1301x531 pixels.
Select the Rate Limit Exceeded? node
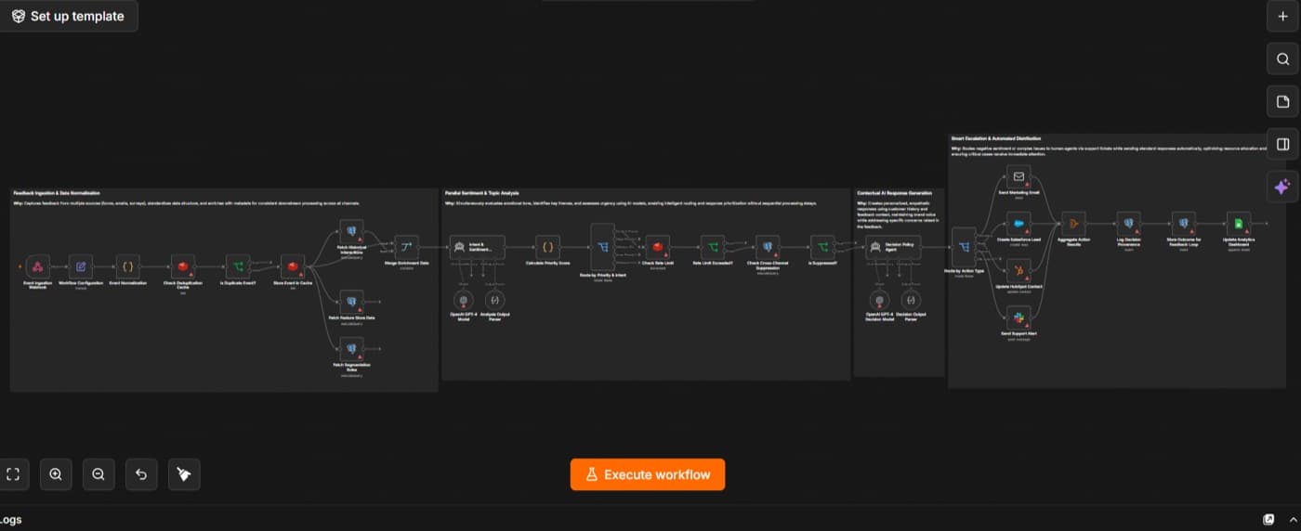tap(713, 247)
